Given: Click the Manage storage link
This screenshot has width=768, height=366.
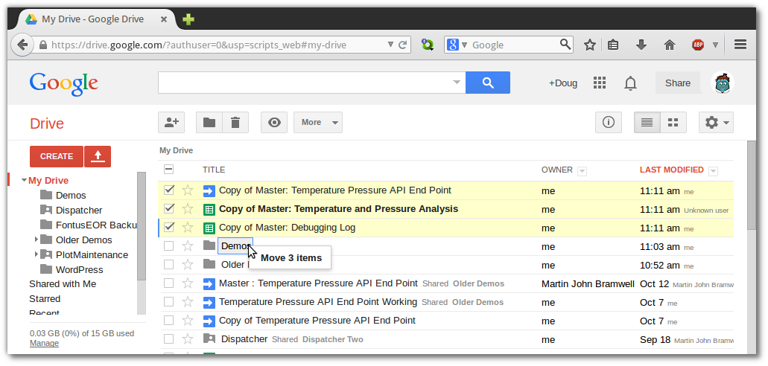Looking at the screenshot, I should click(45, 343).
